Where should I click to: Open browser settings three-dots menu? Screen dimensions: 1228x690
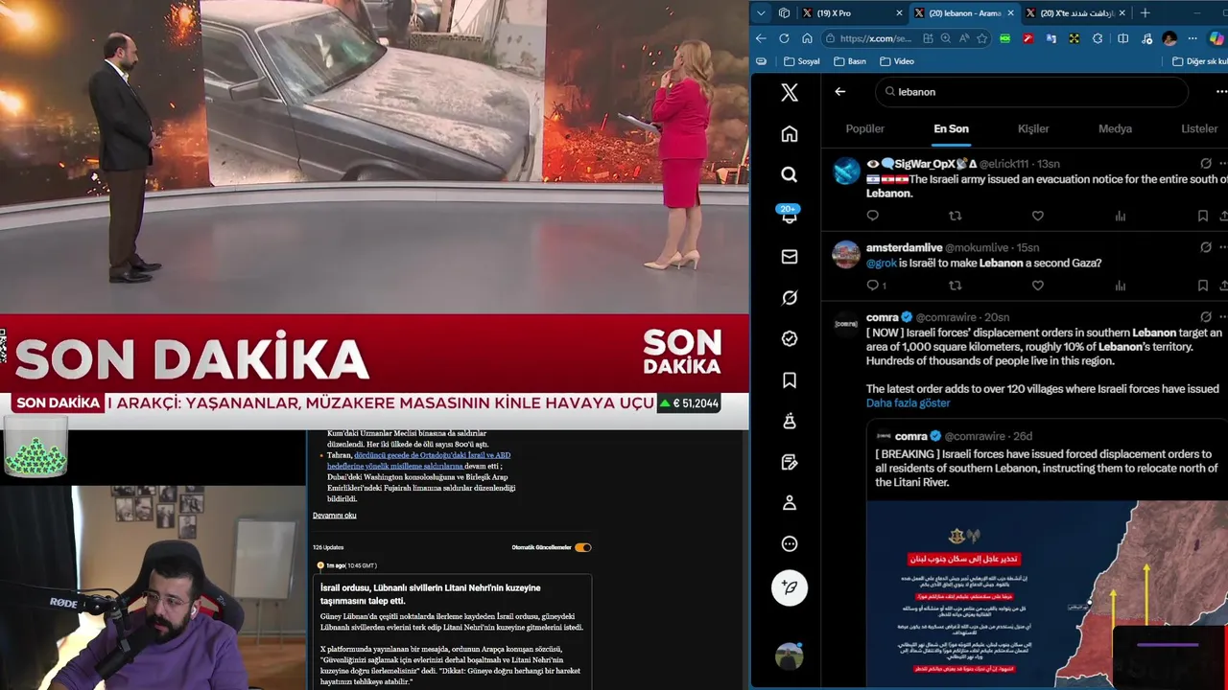coord(1193,38)
